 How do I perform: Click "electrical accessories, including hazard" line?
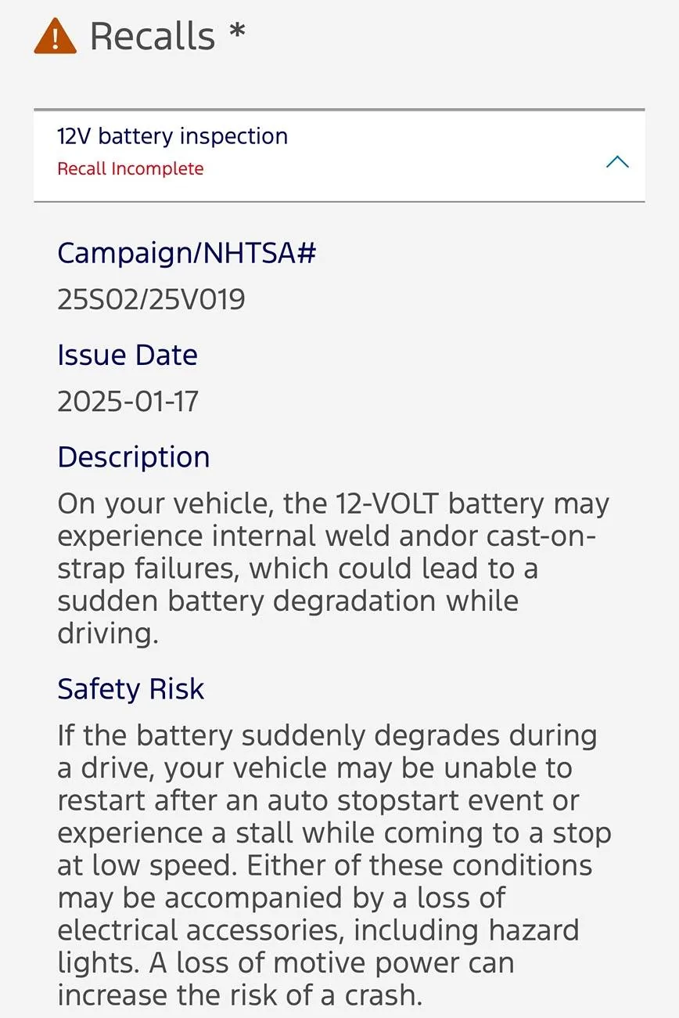pos(318,930)
